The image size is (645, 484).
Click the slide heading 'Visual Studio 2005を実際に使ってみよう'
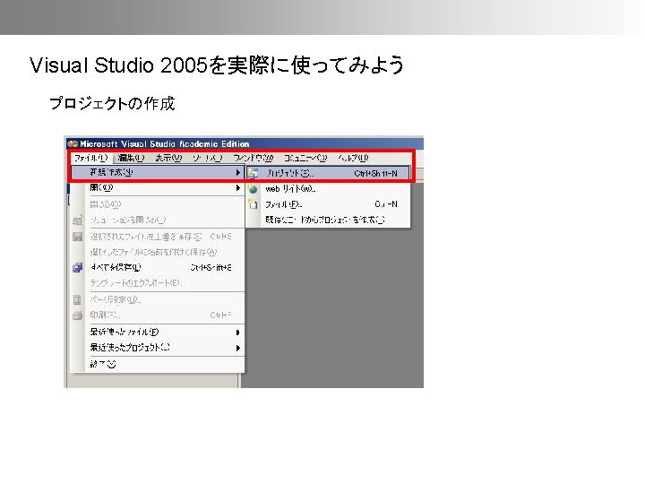tap(217, 65)
